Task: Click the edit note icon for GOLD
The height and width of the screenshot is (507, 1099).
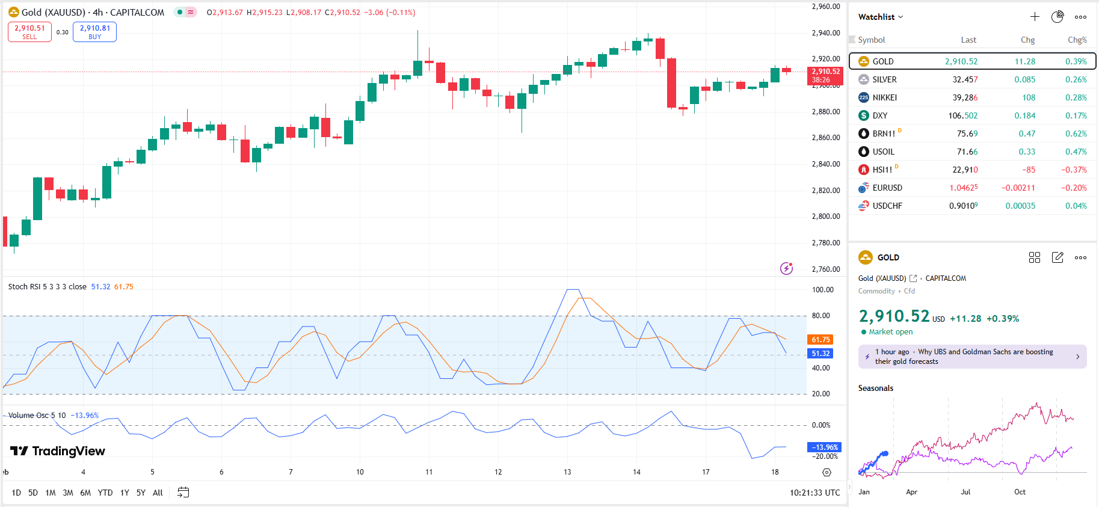Action: [x=1057, y=257]
